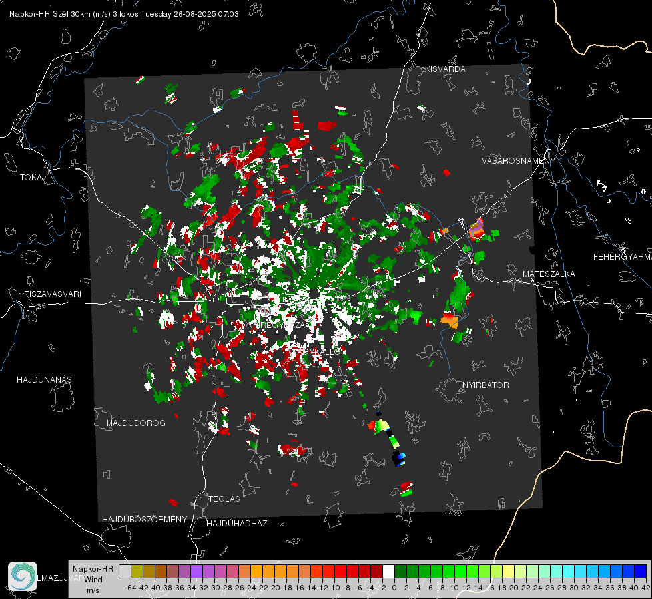
Task: Click the NYÍRBÁTOR town label
Action: tap(486, 385)
